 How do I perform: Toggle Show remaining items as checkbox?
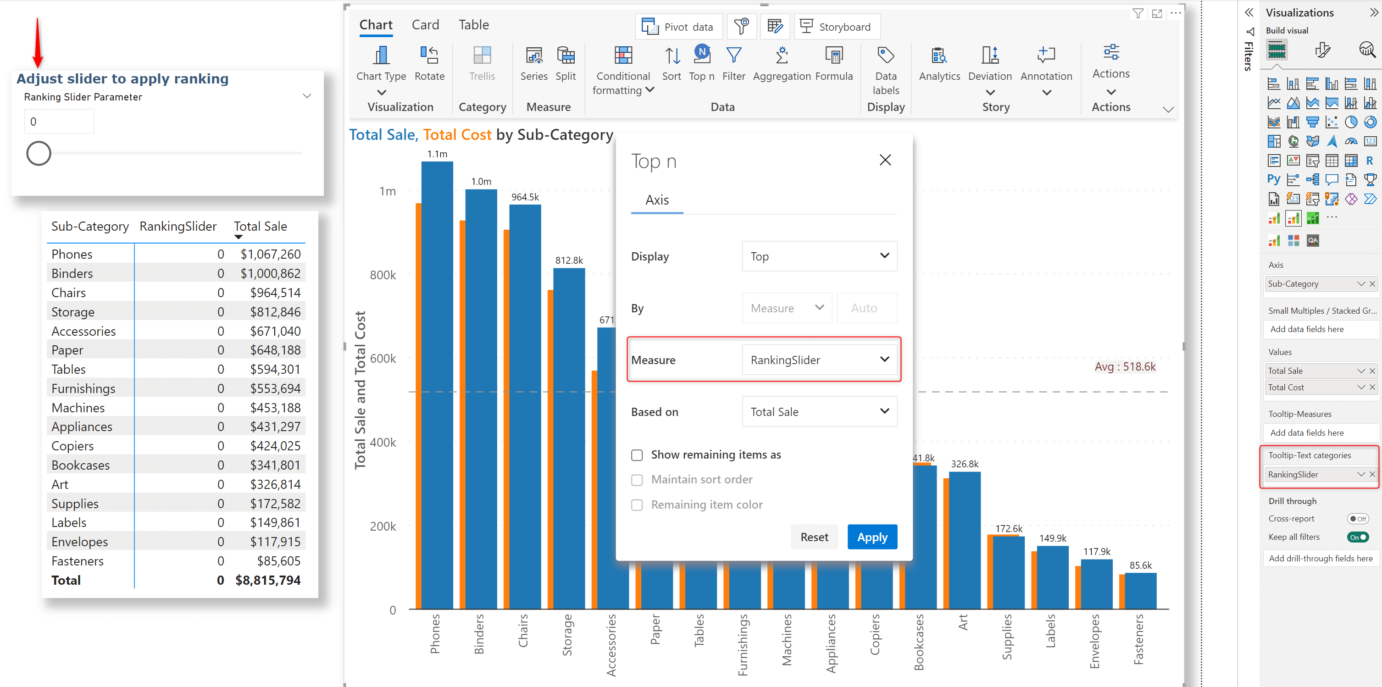636,454
